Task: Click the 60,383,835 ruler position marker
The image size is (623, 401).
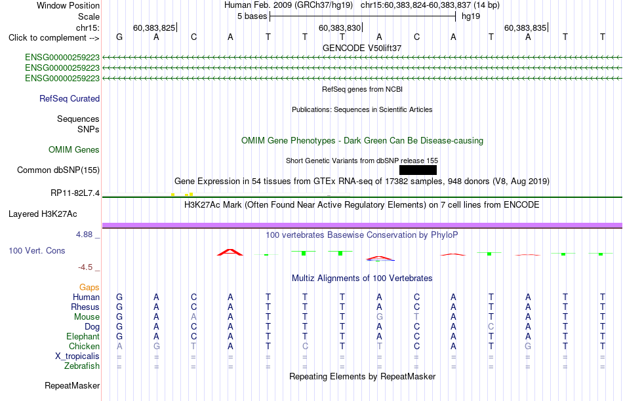Action: point(525,28)
